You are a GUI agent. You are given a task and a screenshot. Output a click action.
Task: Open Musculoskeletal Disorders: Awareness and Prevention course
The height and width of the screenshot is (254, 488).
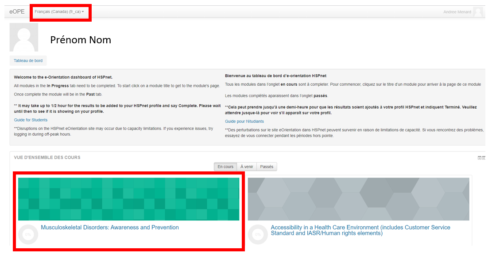pos(110,227)
